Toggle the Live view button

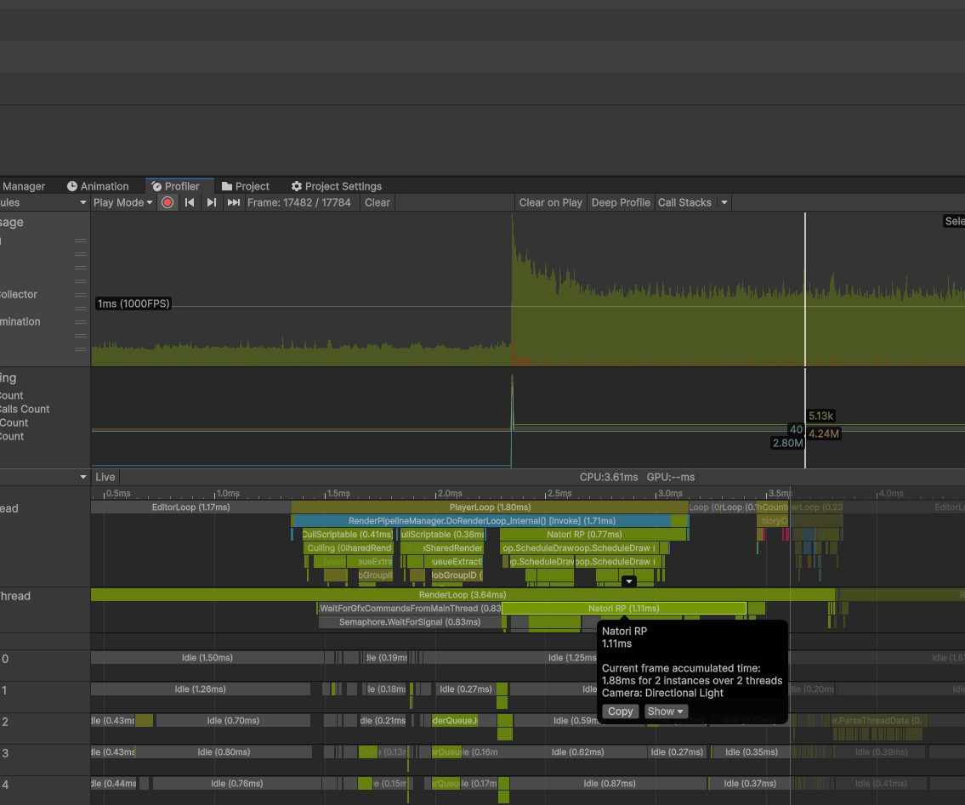click(105, 477)
